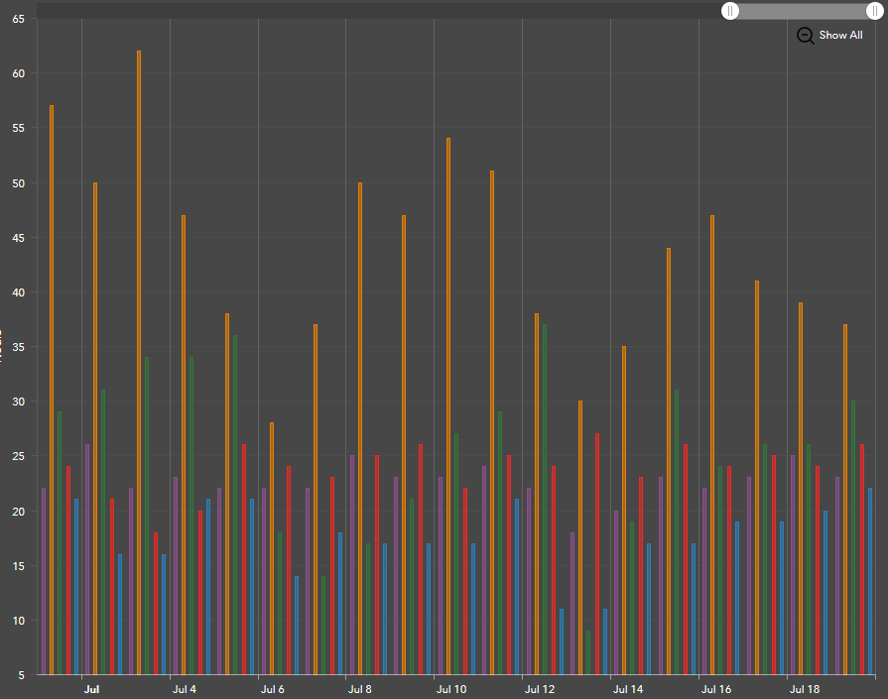Click the Show All button
Viewport: 888px width, 699px height.
[x=839, y=35]
